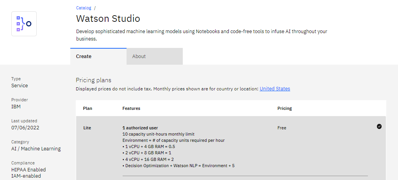Click the 07/06/2022 last updated date

(x=25, y=127)
